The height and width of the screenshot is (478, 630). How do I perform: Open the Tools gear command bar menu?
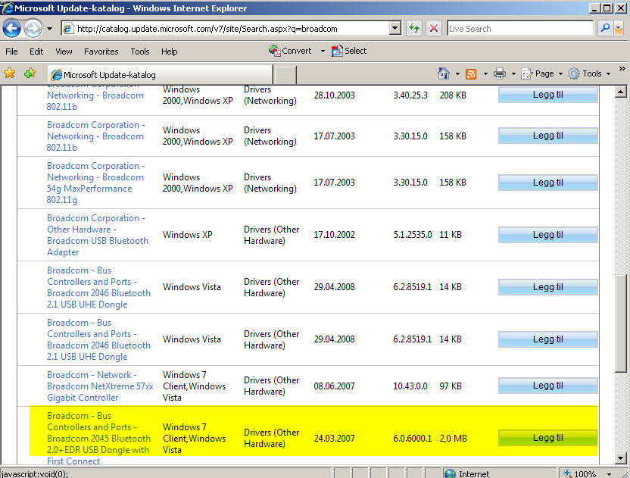tap(589, 73)
